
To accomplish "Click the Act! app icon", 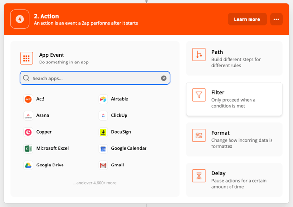I will coord(28,99).
